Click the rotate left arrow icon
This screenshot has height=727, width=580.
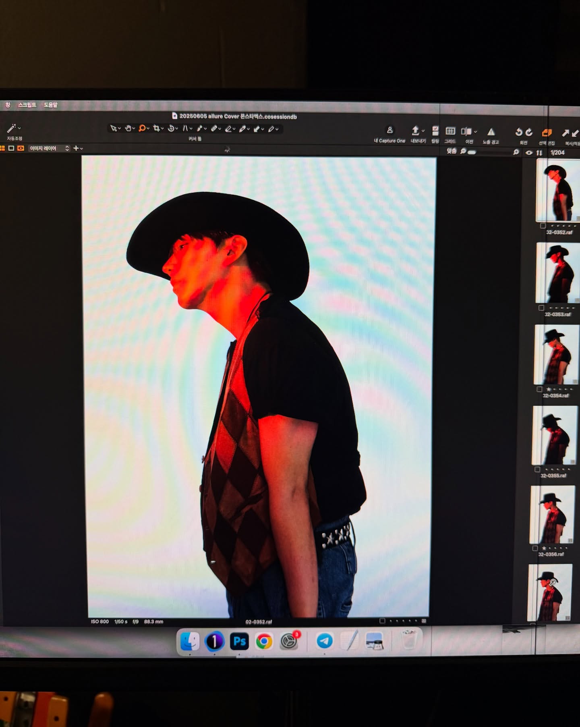(x=519, y=132)
